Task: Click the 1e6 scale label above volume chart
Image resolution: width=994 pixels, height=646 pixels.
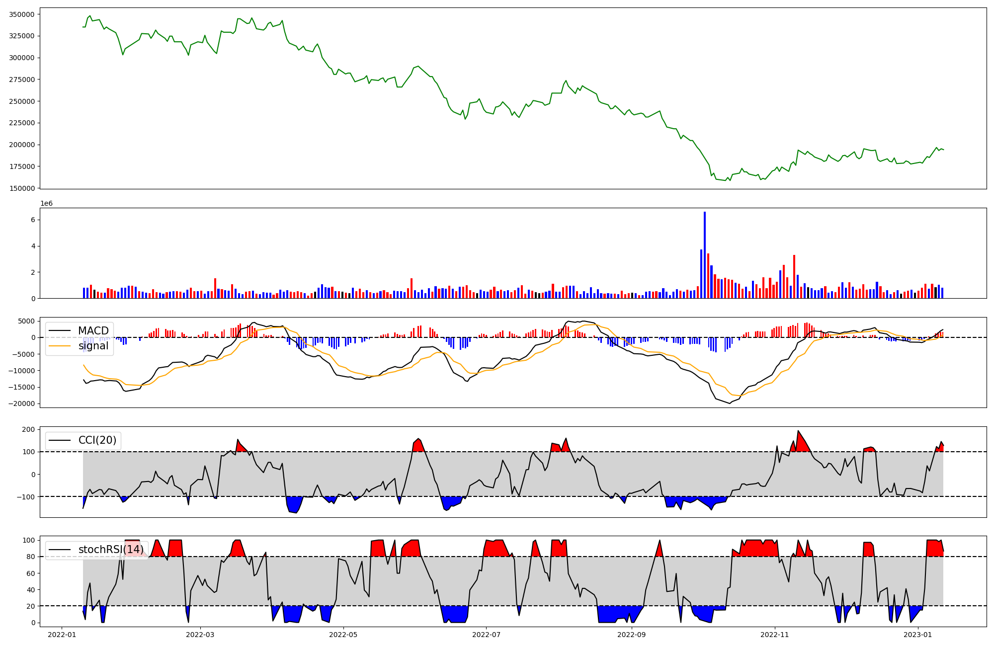Action: [46, 204]
